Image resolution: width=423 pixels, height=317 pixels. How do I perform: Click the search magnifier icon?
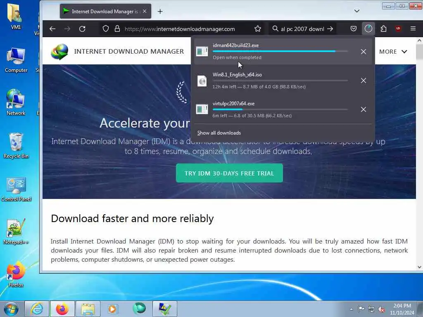click(275, 28)
